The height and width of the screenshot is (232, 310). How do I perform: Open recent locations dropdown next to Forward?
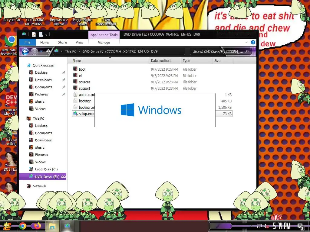coord(41,51)
